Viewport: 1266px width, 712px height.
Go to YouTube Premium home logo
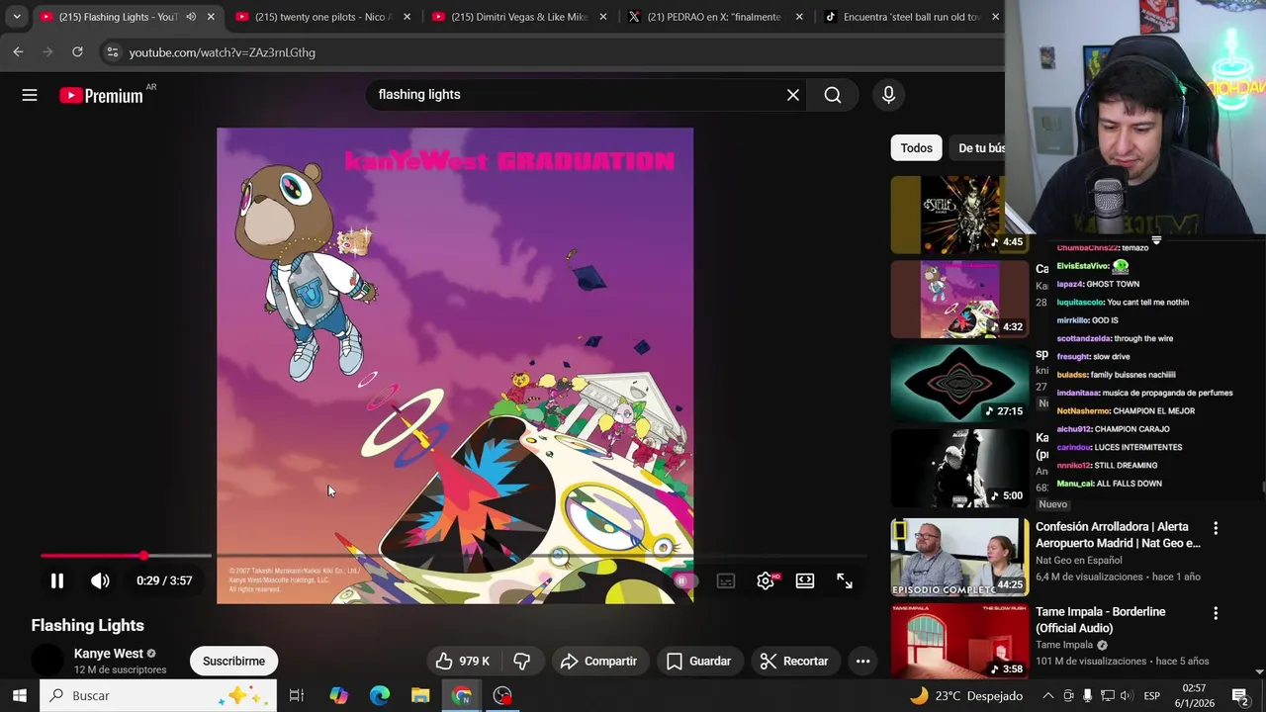pos(101,95)
